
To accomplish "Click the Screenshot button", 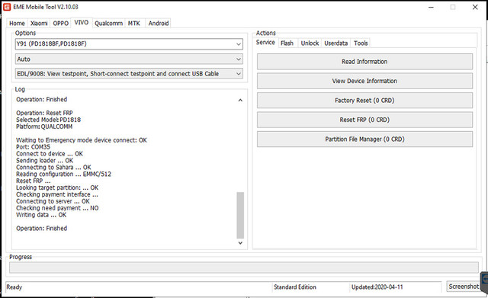I will [464, 287].
